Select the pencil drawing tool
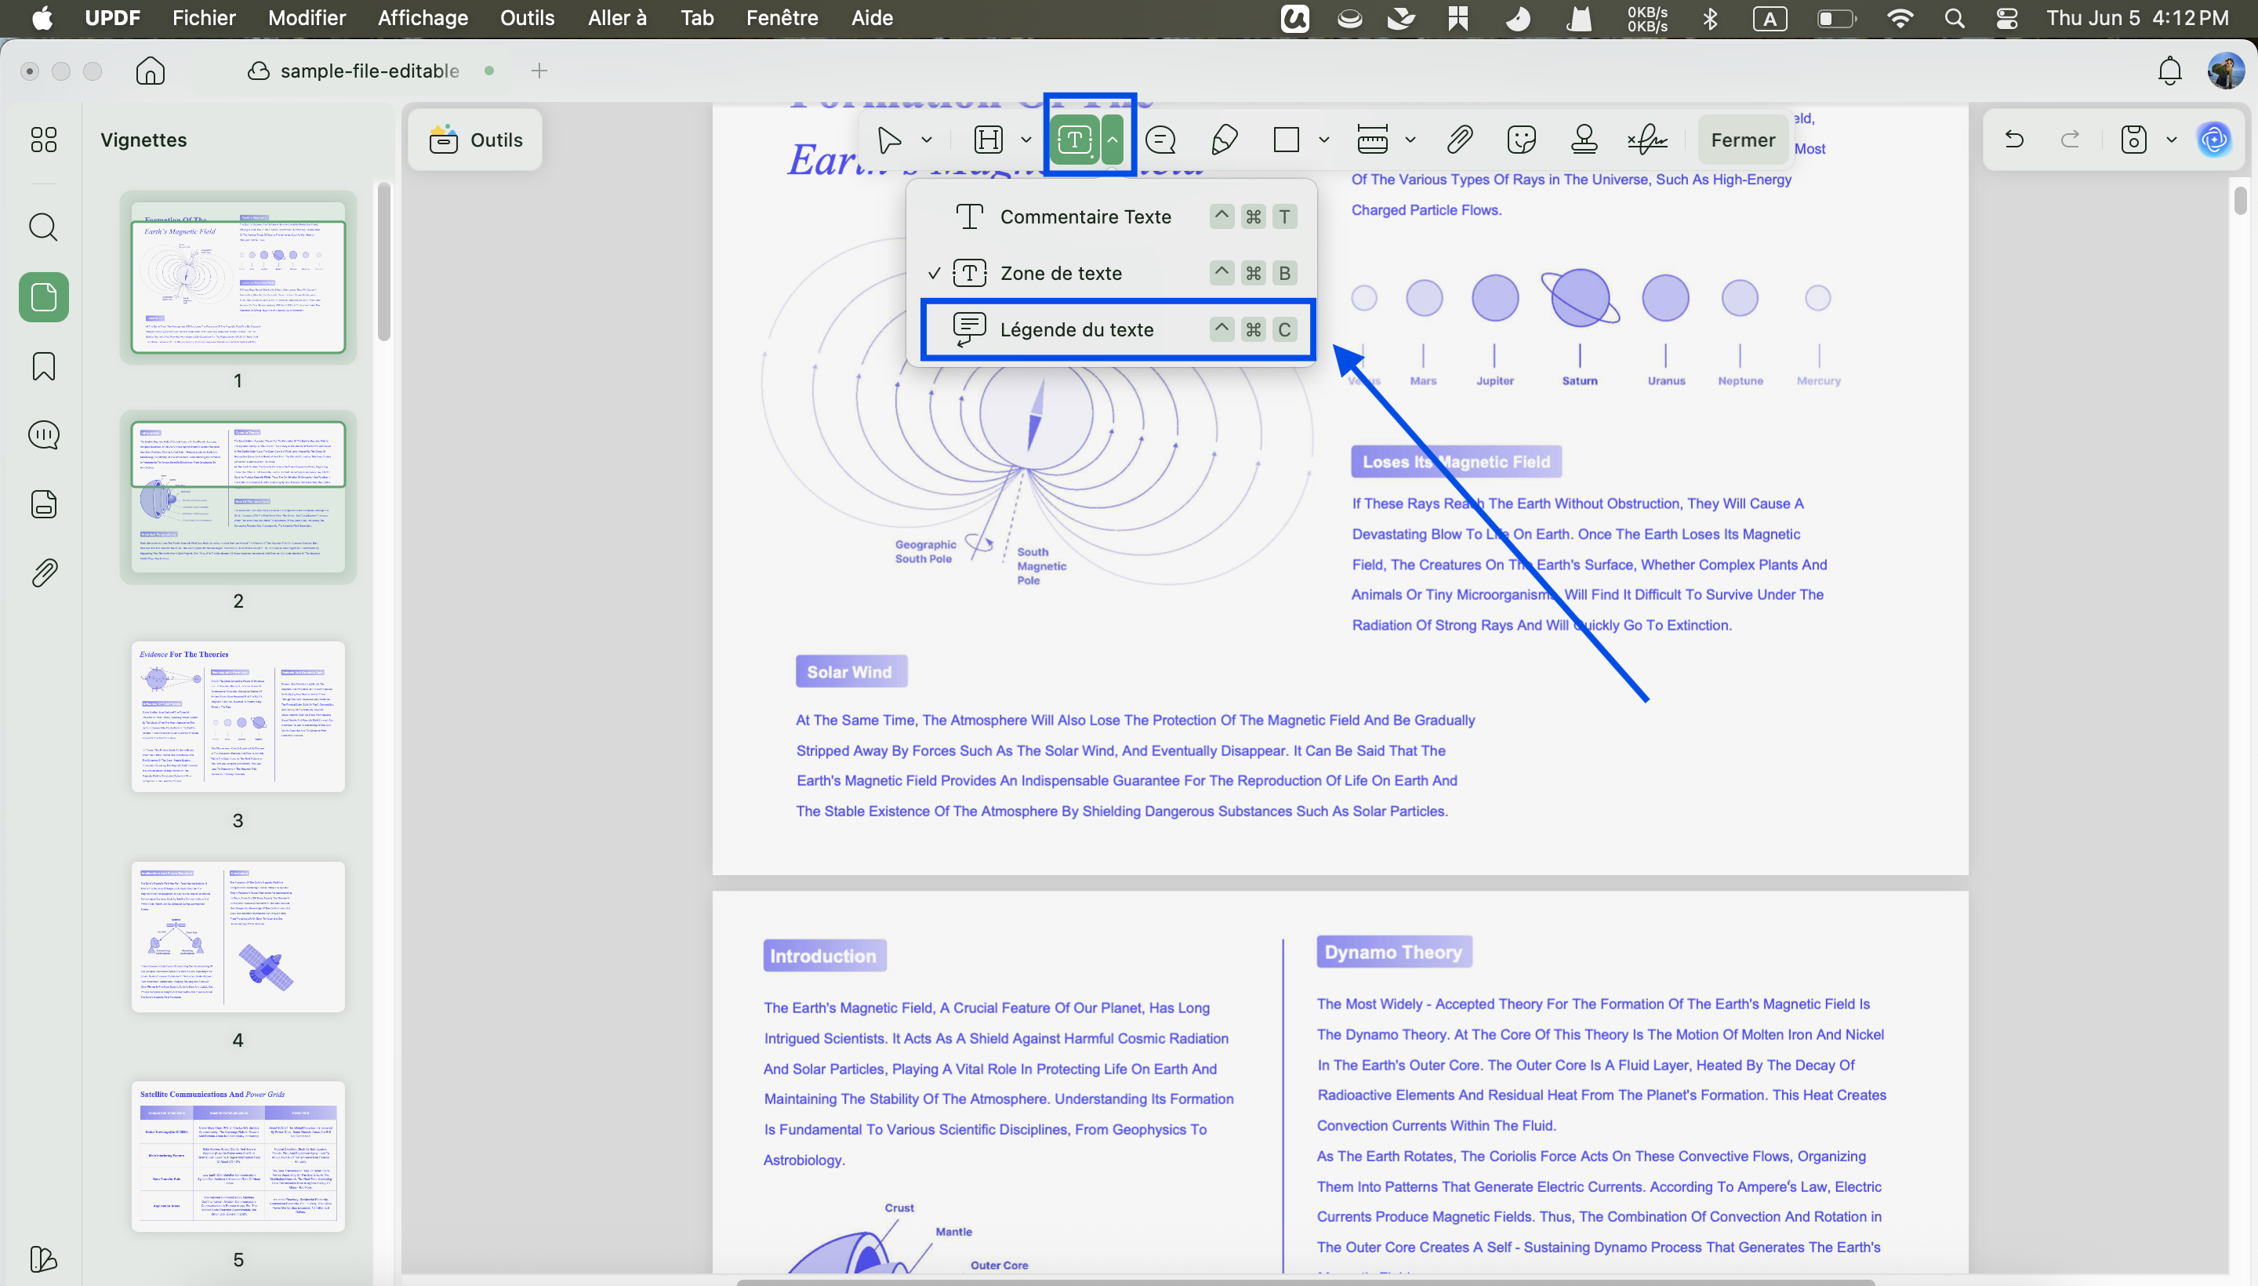The height and width of the screenshot is (1286, 2258). 1224,140
